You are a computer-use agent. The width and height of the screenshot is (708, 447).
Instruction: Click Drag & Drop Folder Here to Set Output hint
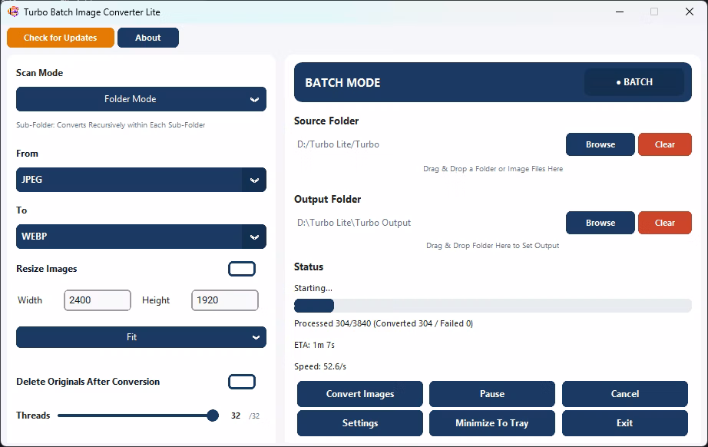point(493,246)
